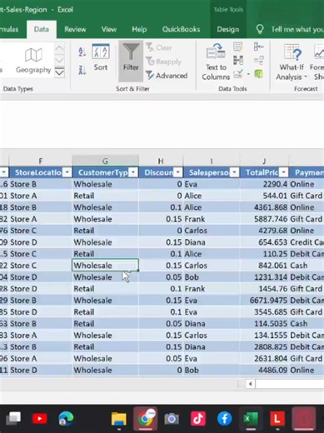Image resolution: width=324 pixels, height=433 pixels.
Task: Click the Sort A to Z icon
Action: point(82,52)
